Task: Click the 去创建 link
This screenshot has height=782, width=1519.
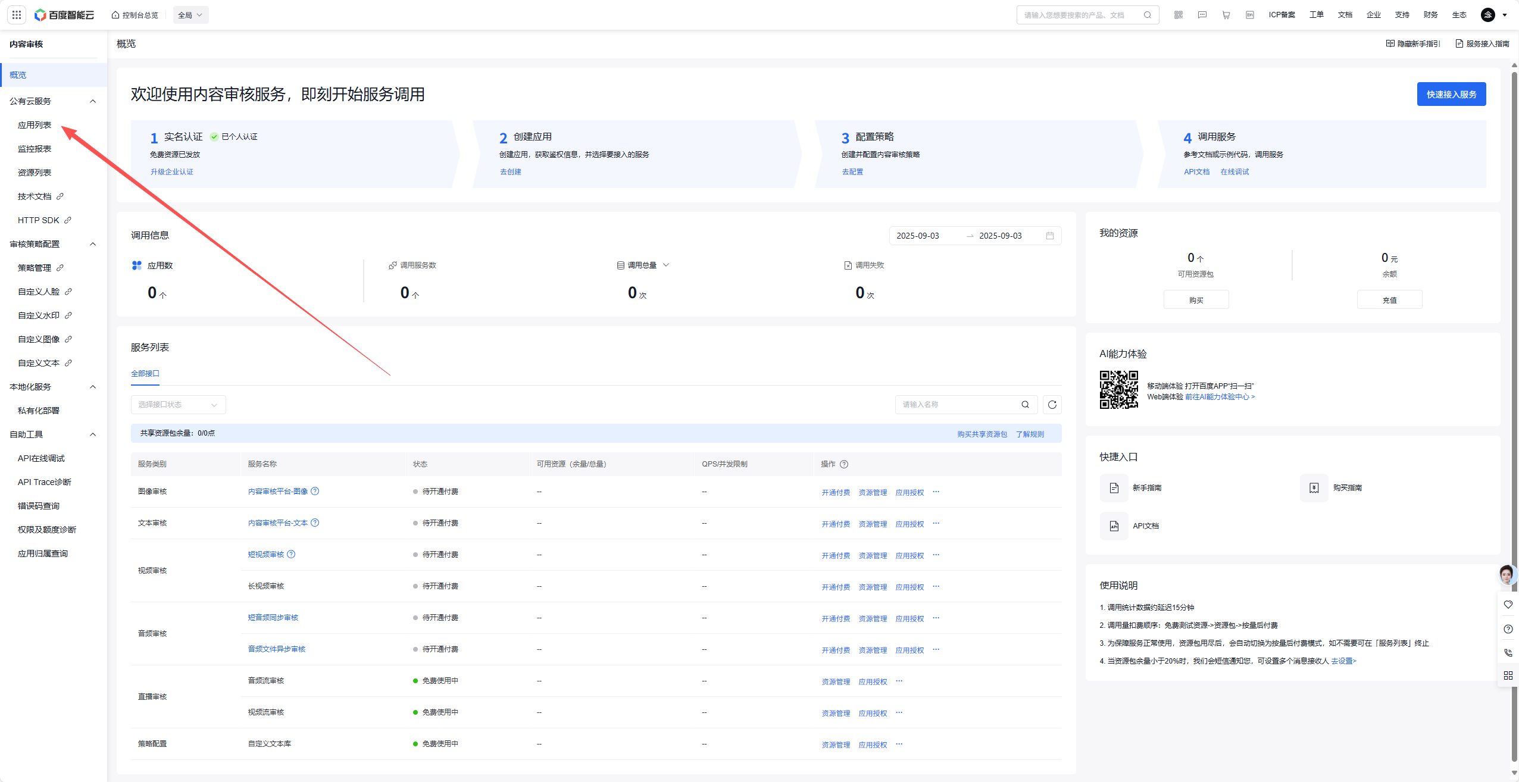Action: click(x=510, y=172)
